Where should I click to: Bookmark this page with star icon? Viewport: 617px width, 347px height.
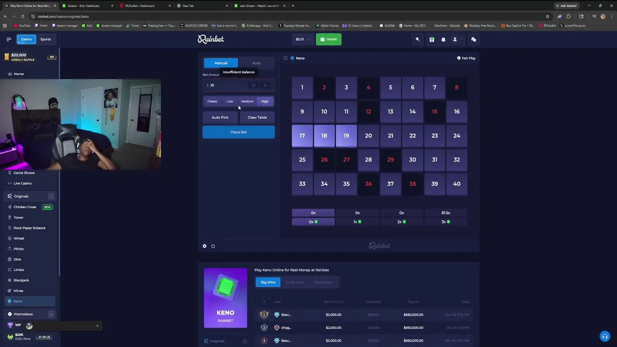[x=548, y=16]
